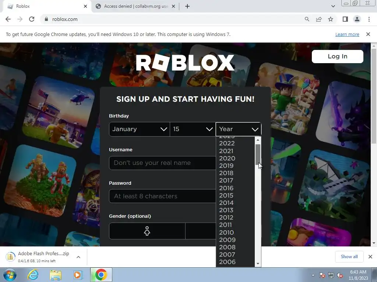Screen dimensions: 377x282
Task: Select the female gender icon
Action: click(x=147, y=231)
